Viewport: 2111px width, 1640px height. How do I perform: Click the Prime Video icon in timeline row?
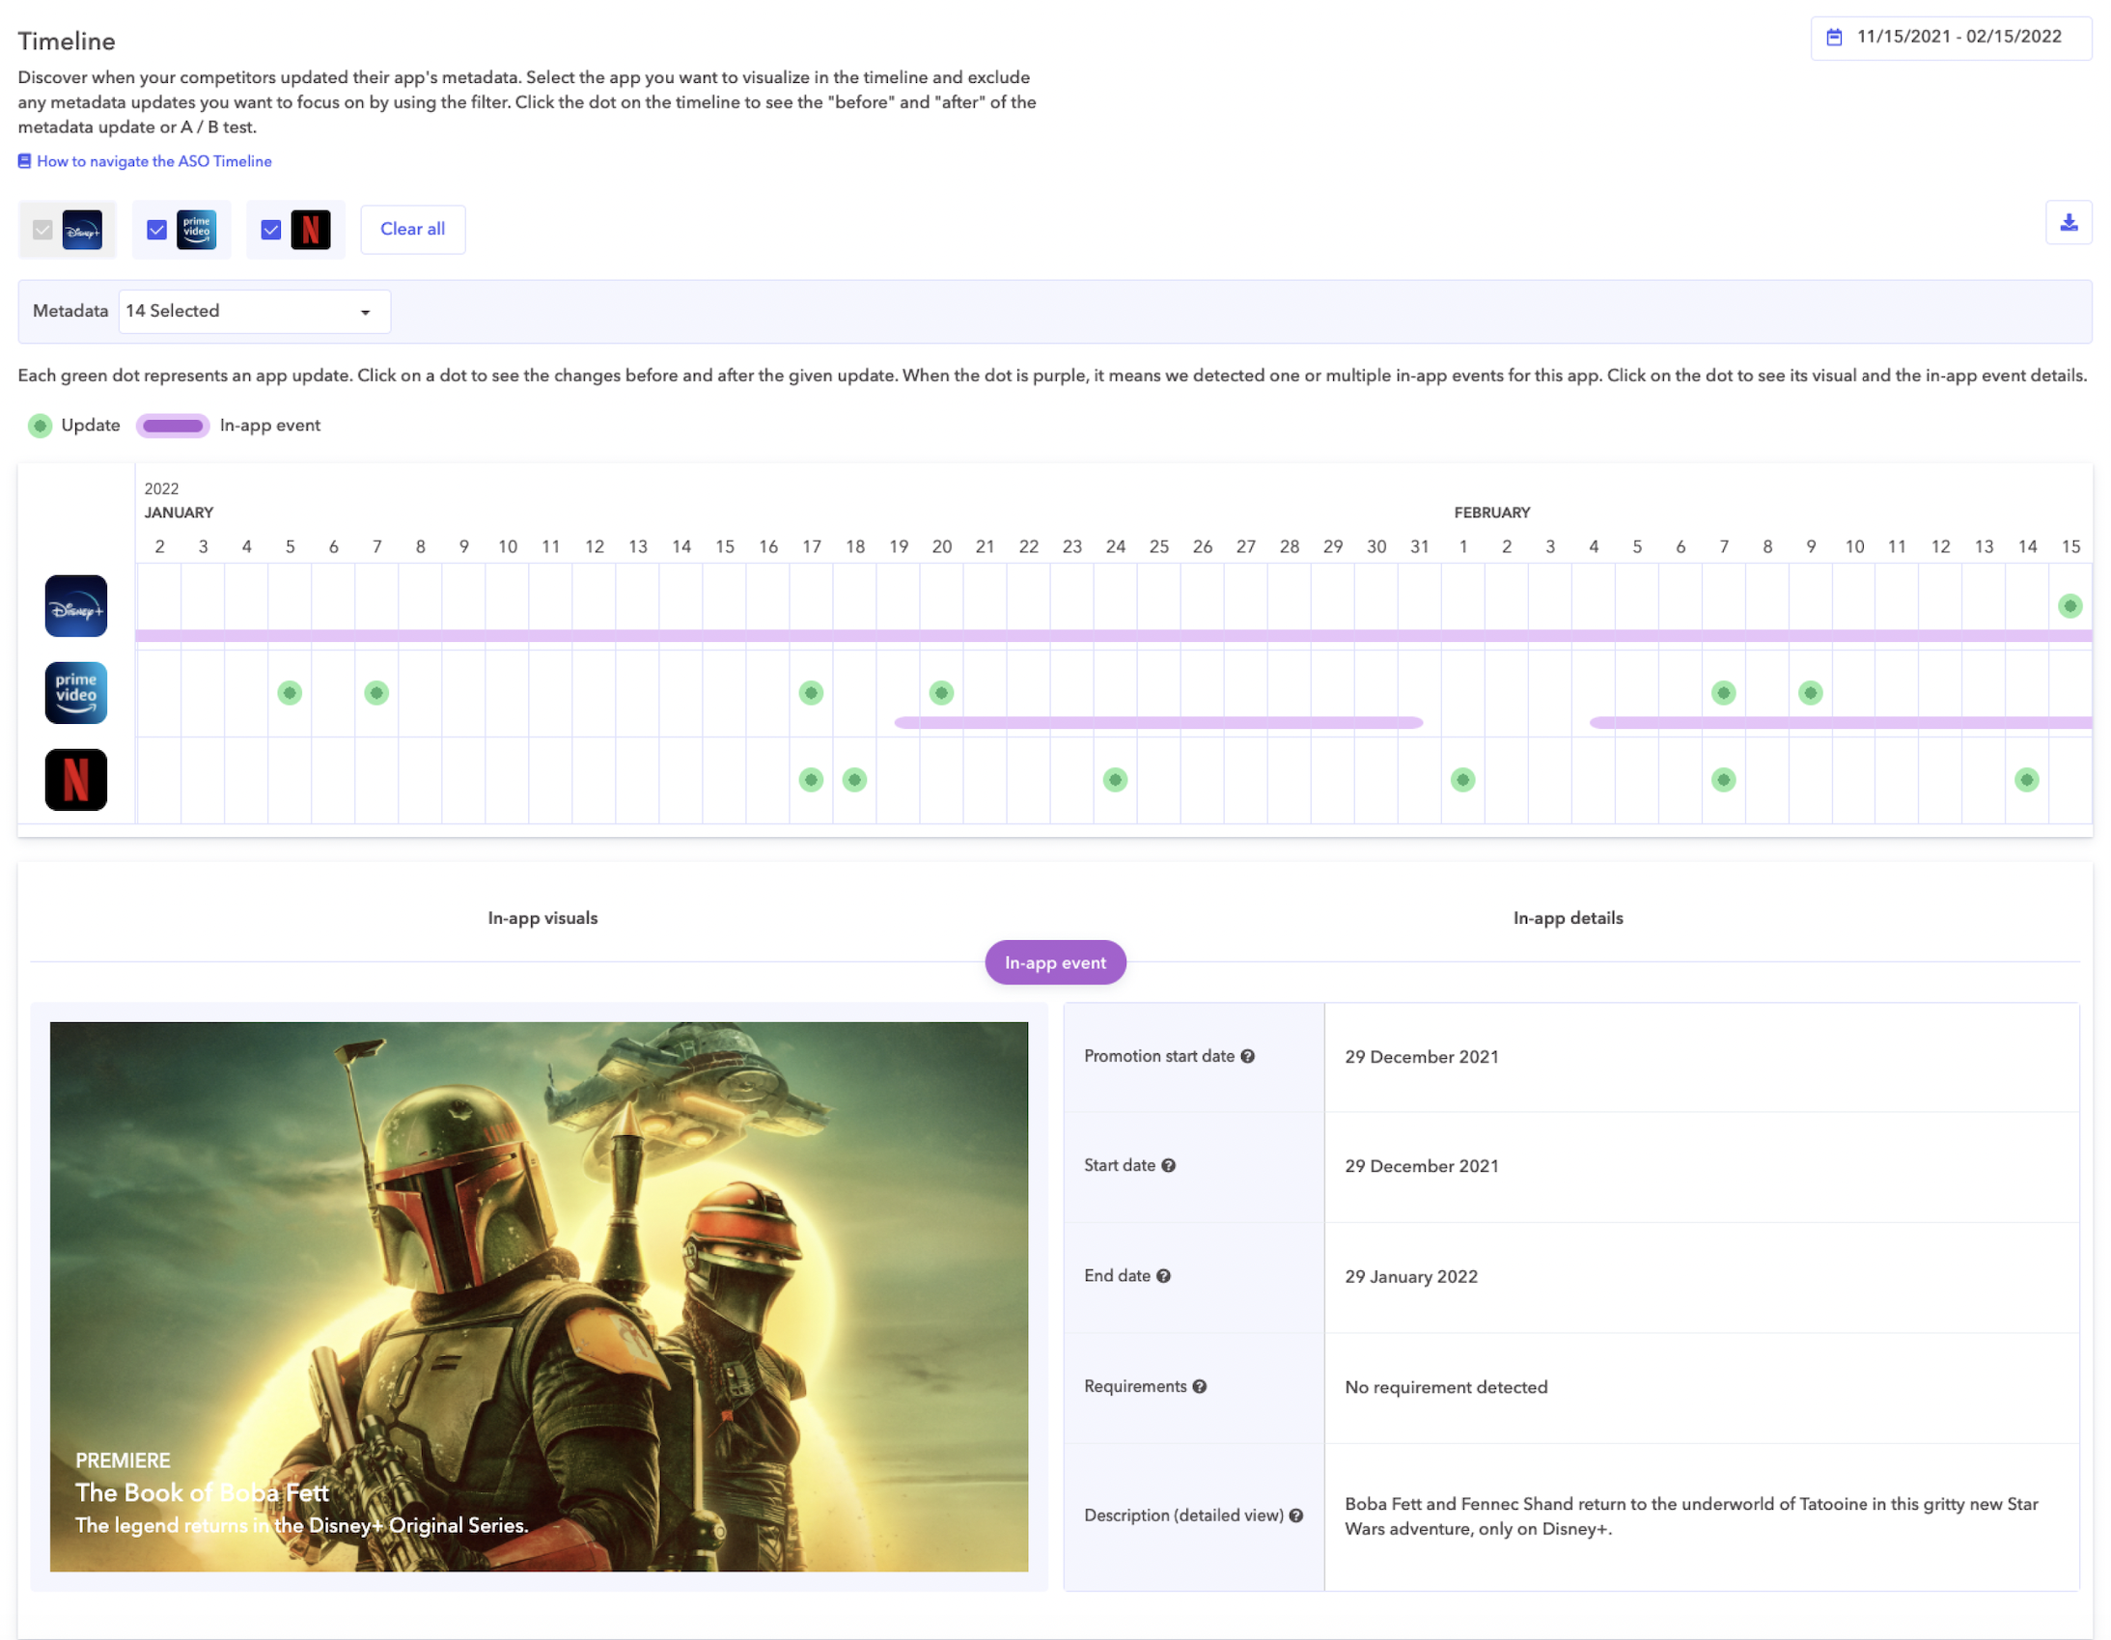(75, 693)
